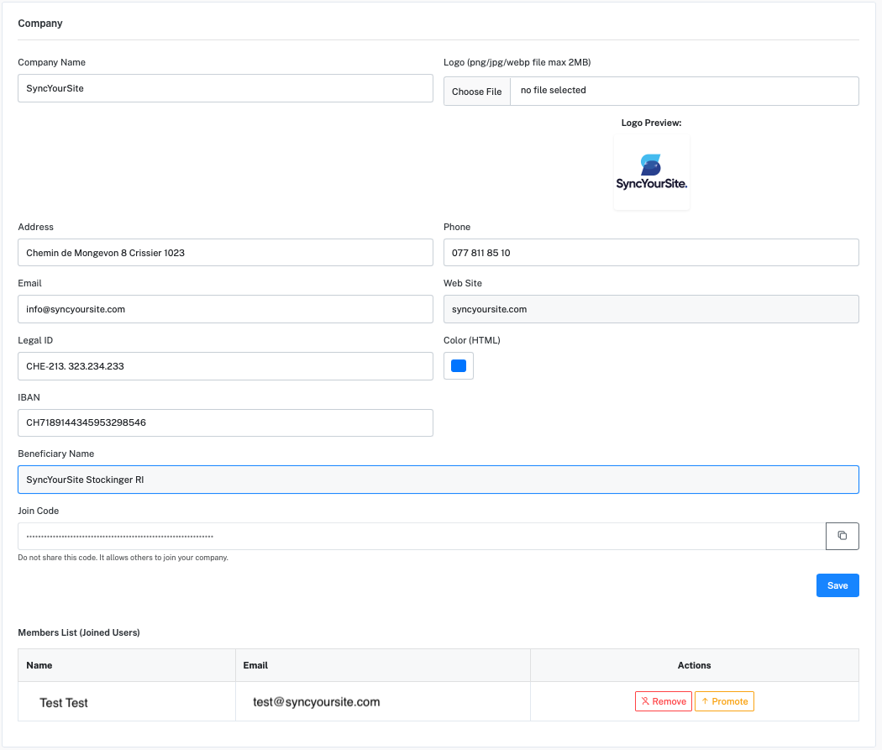Click the Email column header in members table

tap(255, 665)
